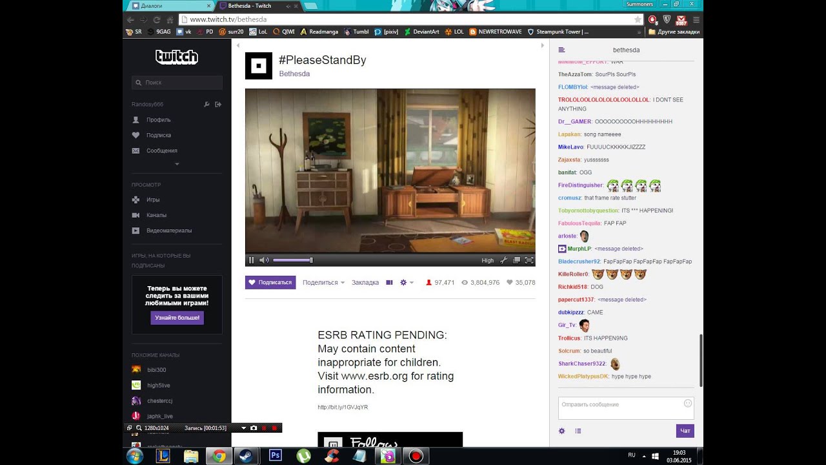
Task: Open Steam from the taskbar
Action: [x=245, y=456]
